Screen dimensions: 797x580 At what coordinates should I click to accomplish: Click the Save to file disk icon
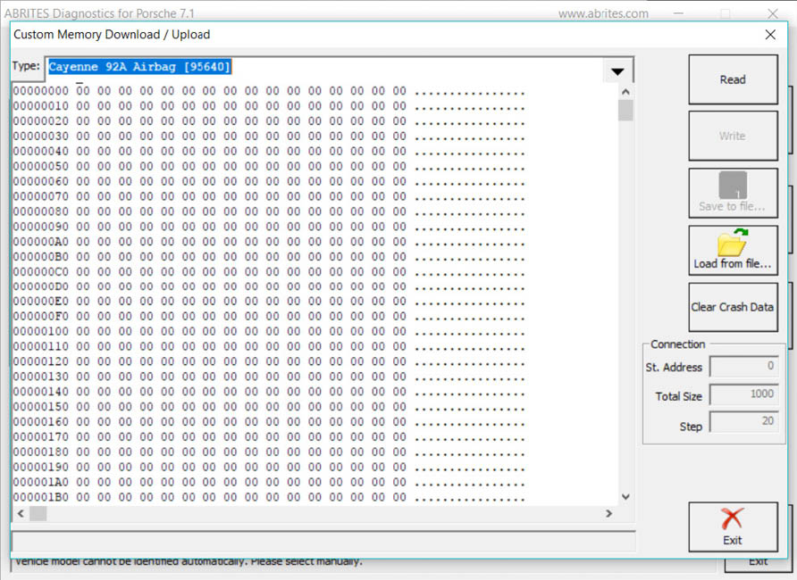tap(733, 186)
